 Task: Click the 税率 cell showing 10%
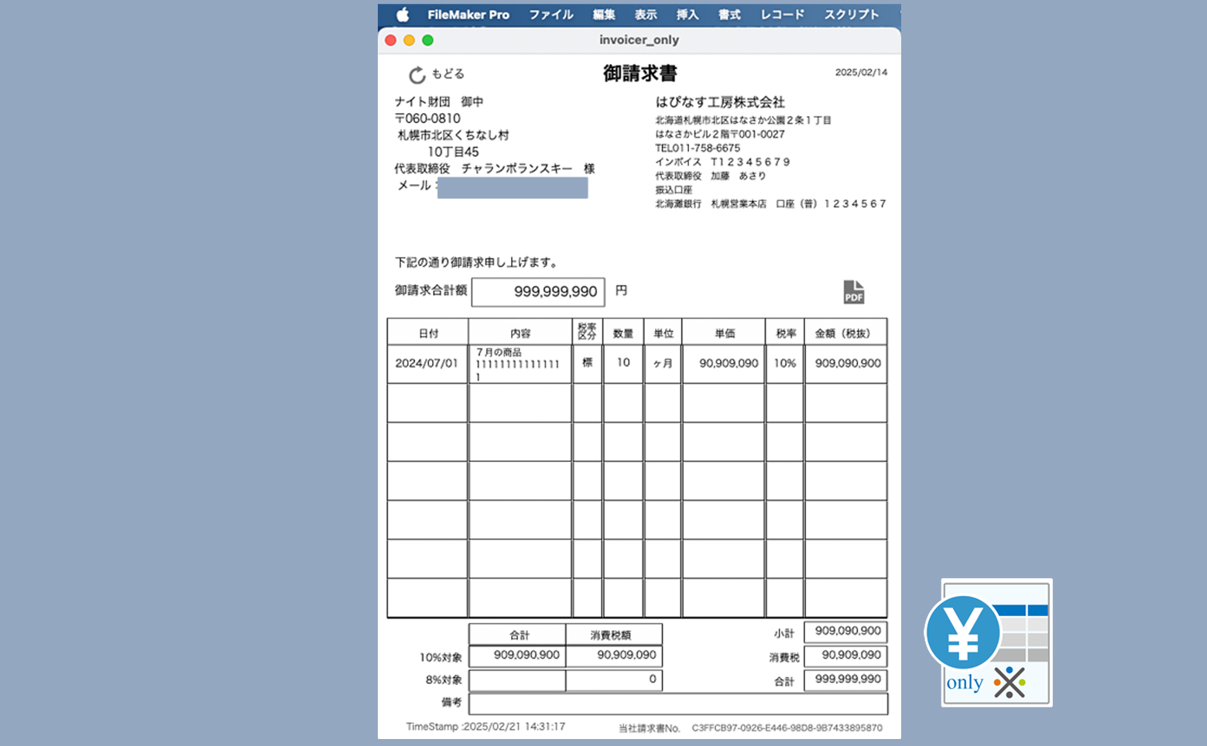pyautogui.click(x=784, y=364)
